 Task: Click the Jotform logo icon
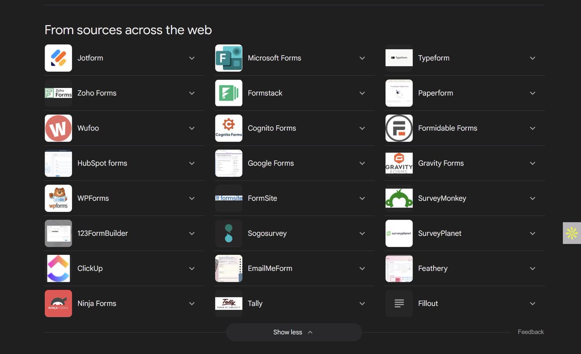pos(58,58)
